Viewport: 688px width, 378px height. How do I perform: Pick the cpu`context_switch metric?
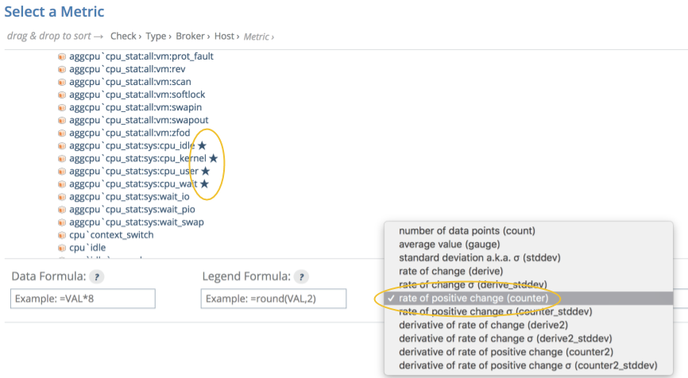click(111, 235)
